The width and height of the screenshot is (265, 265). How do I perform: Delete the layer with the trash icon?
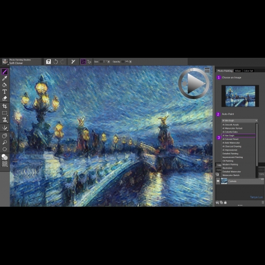click(263, 202)
